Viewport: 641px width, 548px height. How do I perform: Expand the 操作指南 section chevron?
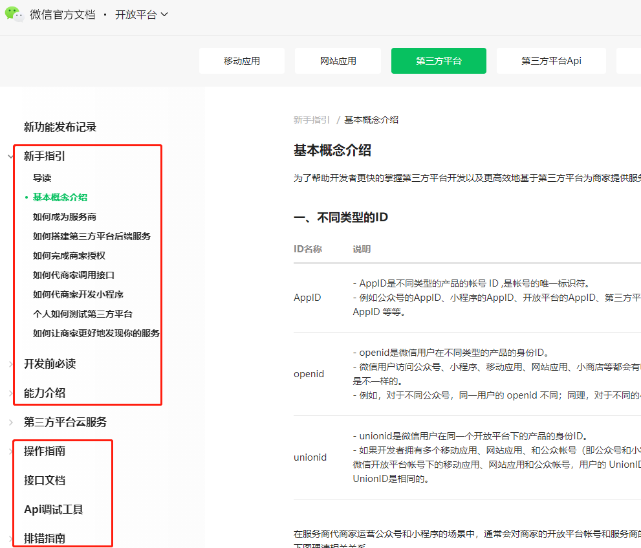tap(10, 452)
